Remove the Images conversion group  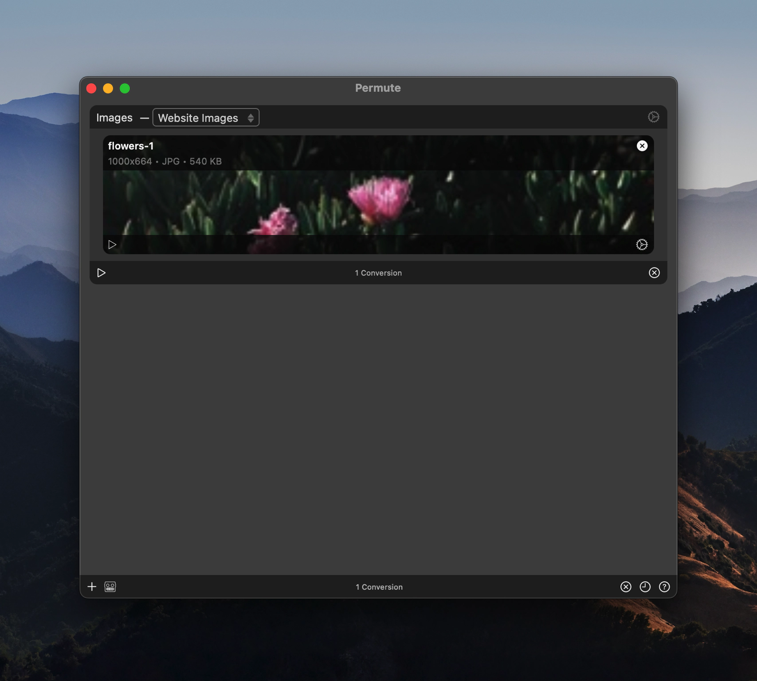[x=654, y=273]
